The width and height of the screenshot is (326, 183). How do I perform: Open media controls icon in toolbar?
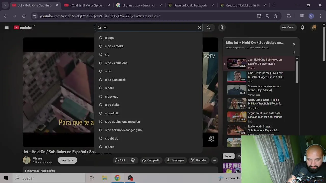coord(302,16)
